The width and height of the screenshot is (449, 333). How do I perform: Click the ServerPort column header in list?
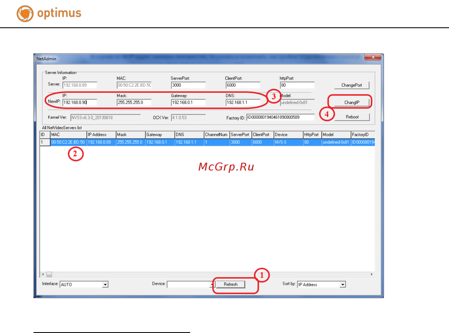click(241, 135)
